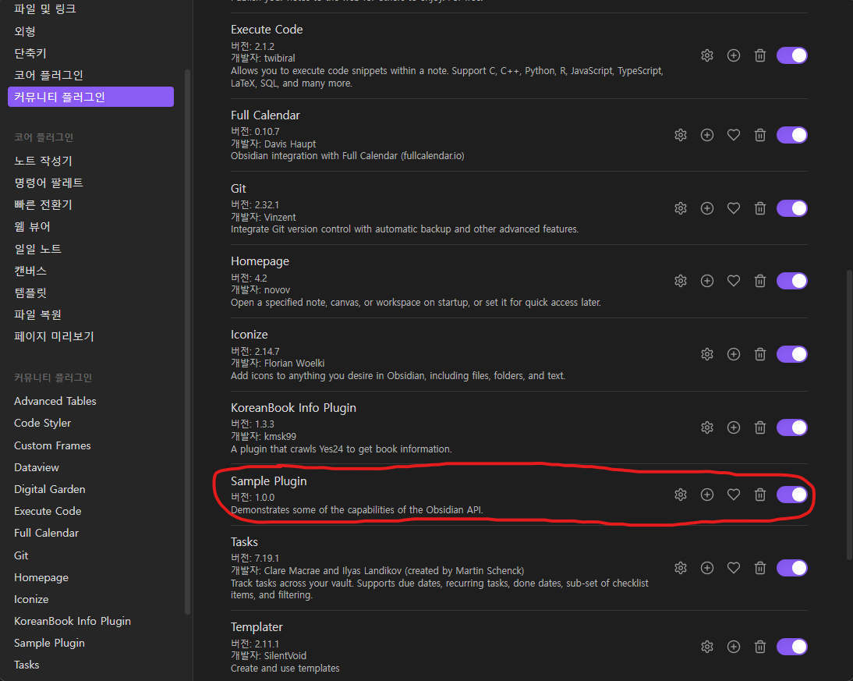Open Homepage plugin settings gear
This screenshot has width=853, height=681.
click(x=681, y=281)
